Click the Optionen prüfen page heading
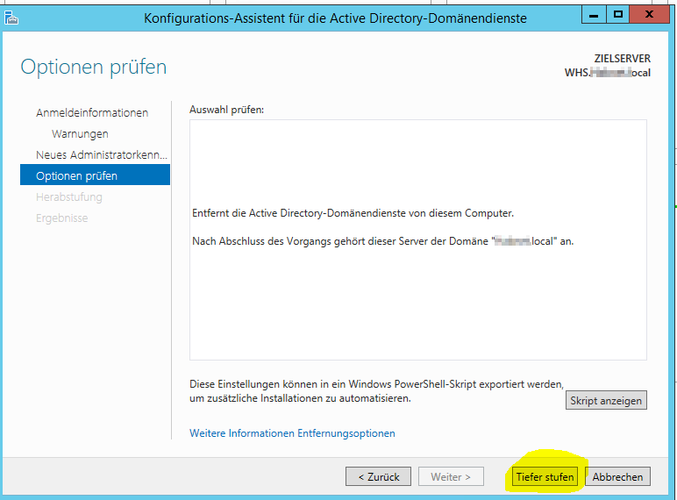Image resolution: width=677 pixels, height=500 pixels. (94, 67)
